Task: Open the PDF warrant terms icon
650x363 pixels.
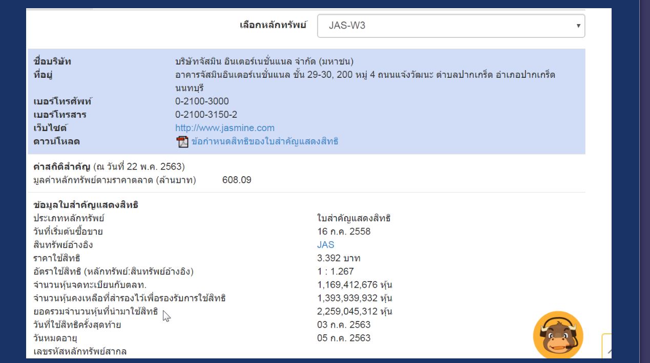Action: coord(182,142)
